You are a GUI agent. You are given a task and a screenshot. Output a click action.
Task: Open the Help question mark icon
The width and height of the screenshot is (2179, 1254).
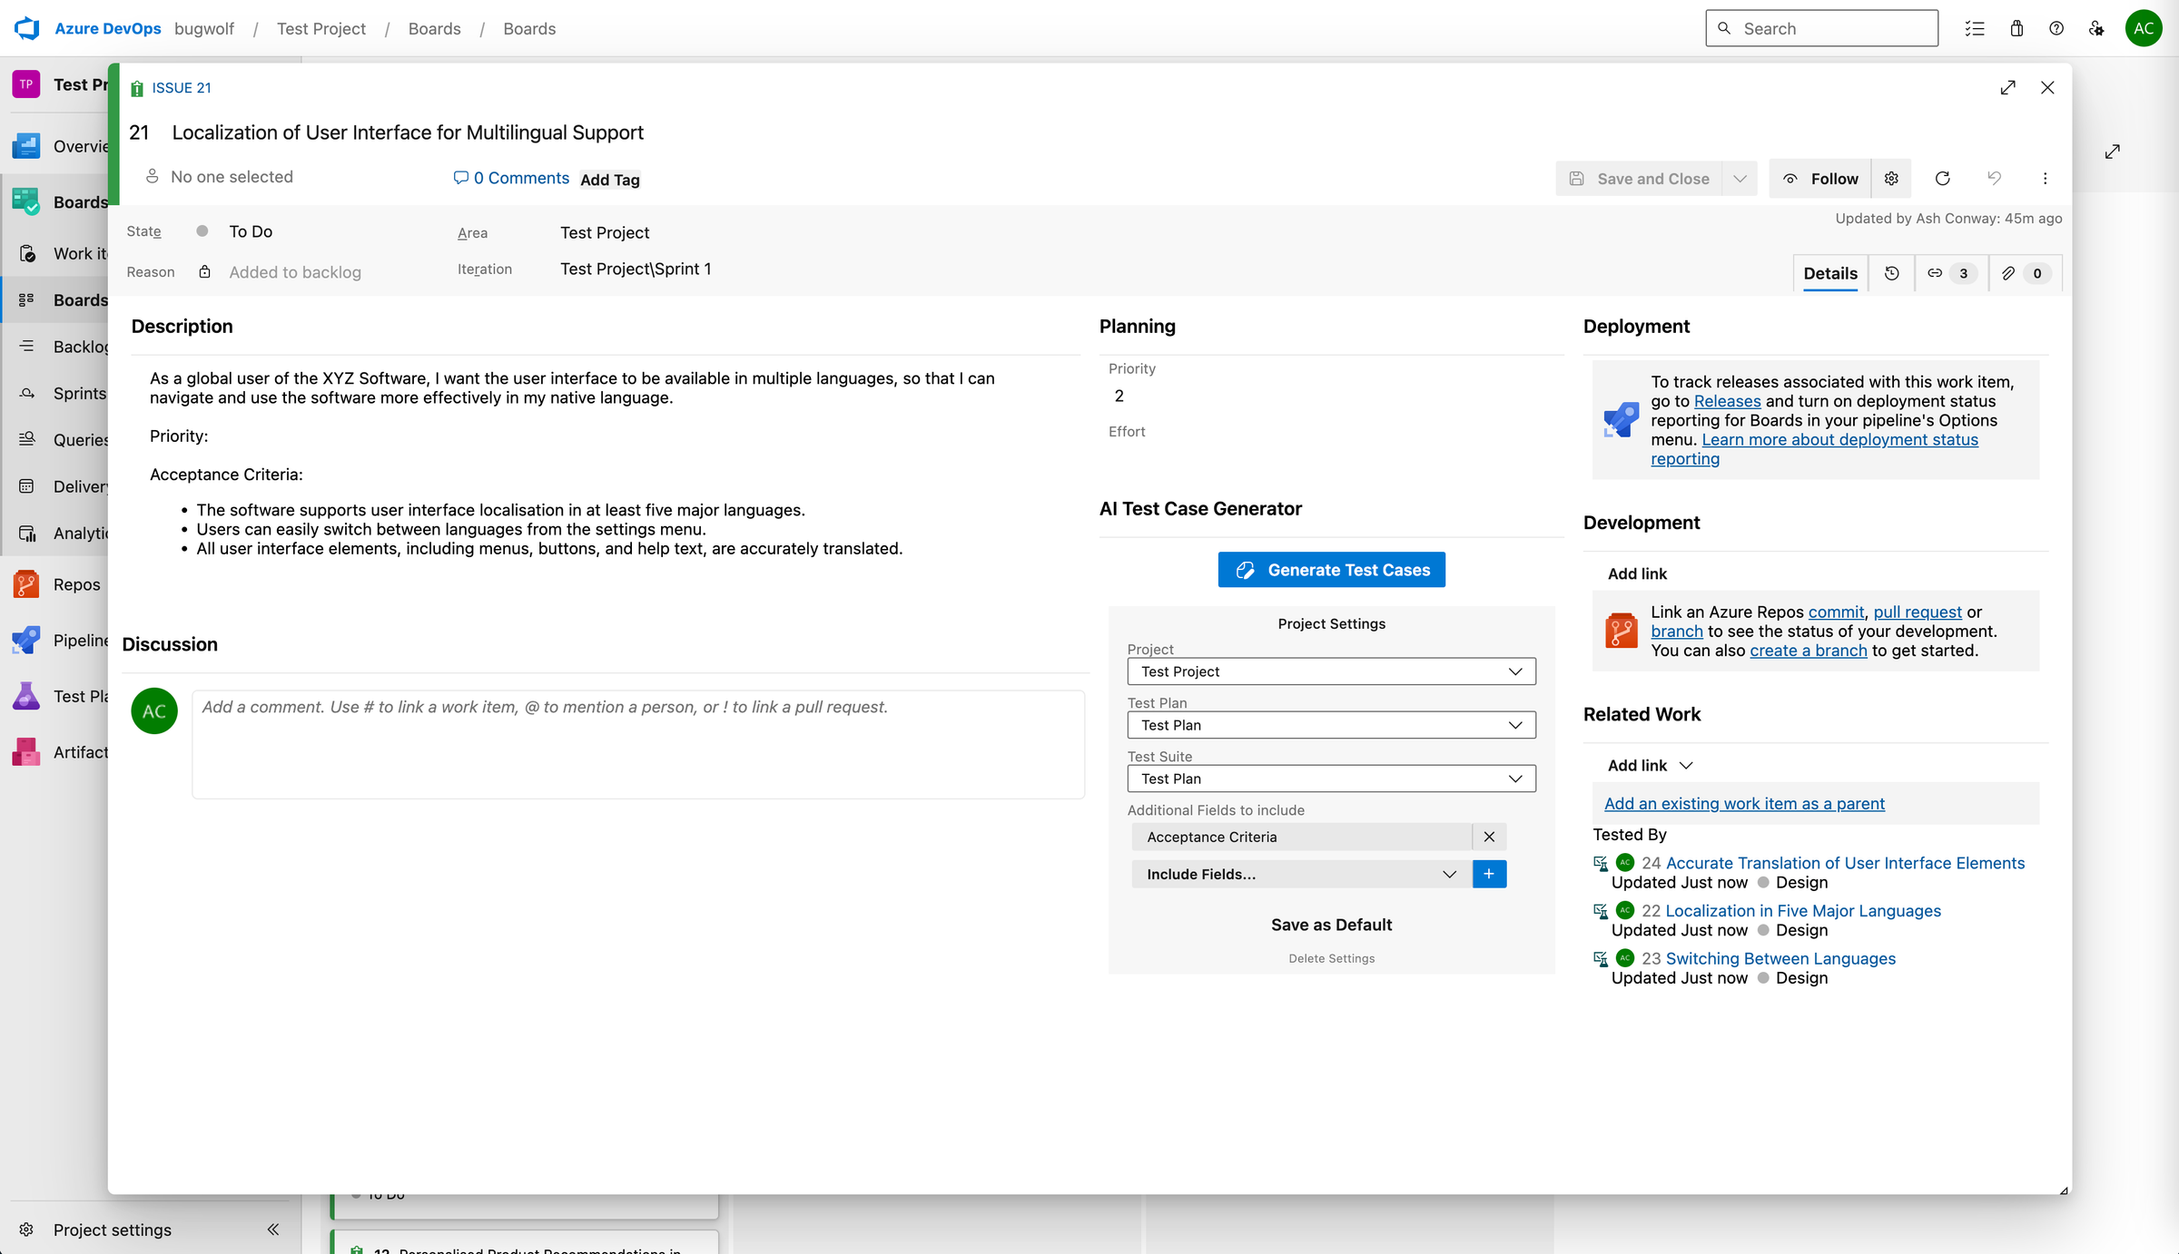[x=2056, y=28]
